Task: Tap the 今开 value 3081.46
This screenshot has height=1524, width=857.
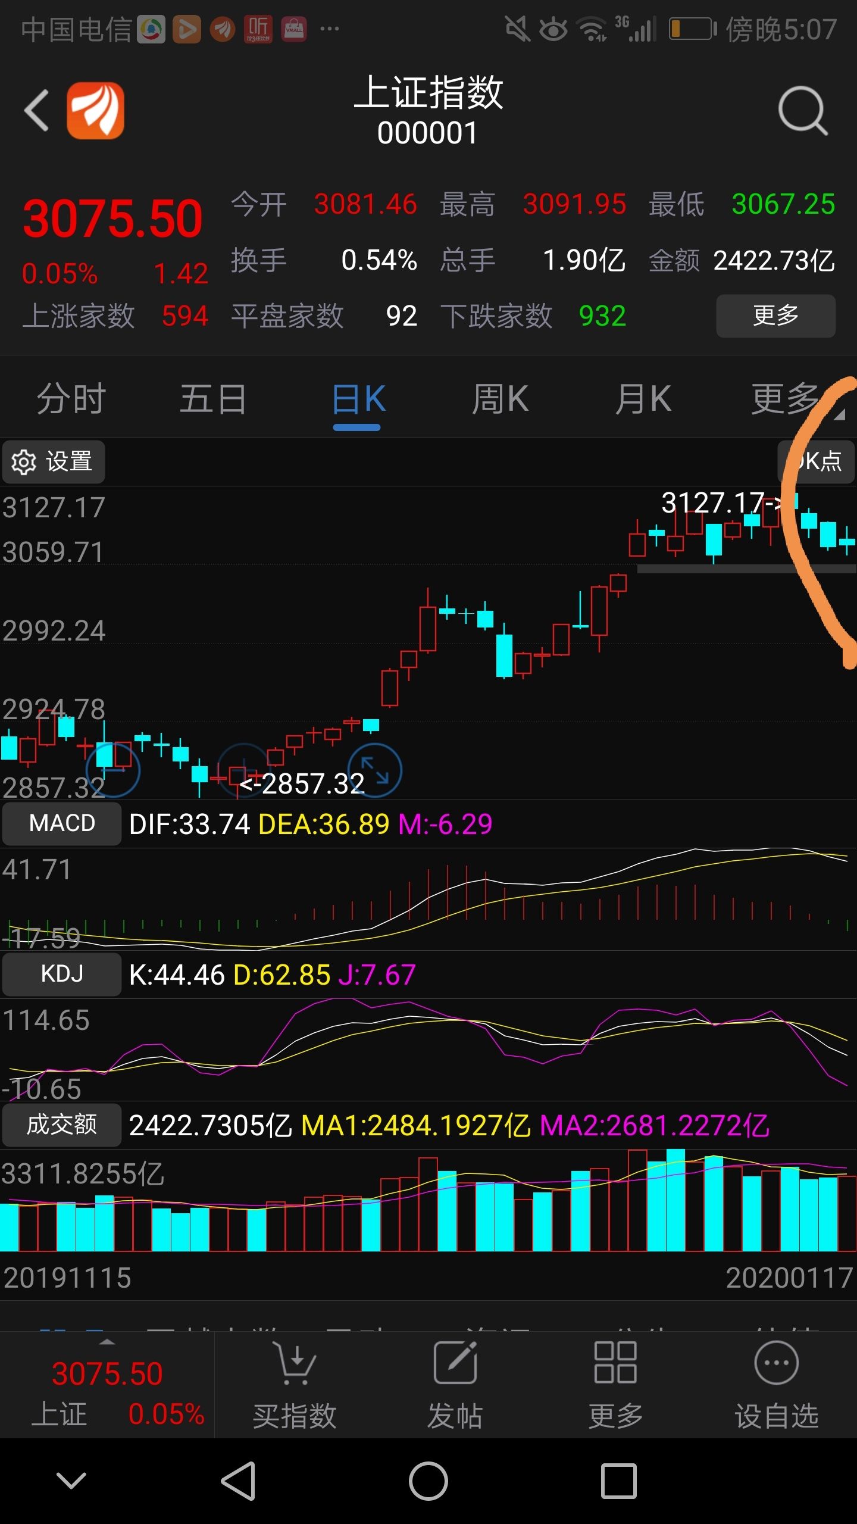Action: pyautogui.click(x=365, y=204)
